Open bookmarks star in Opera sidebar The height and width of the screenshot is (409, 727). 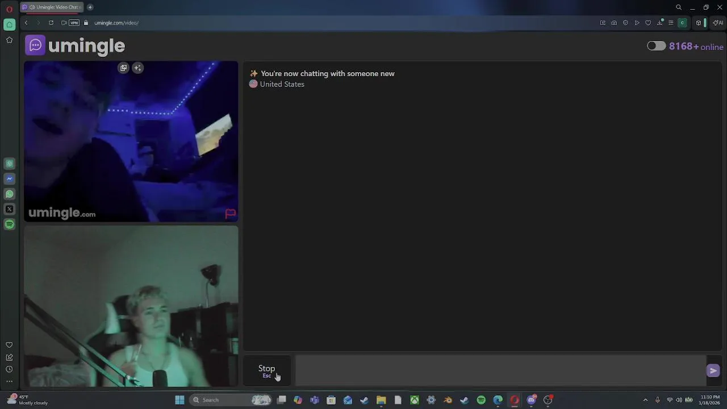[x=9, y=40]
